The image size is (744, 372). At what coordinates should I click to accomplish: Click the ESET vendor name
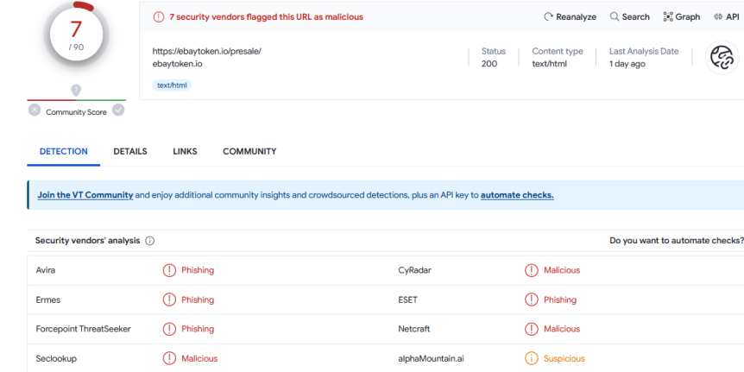point(407,299)
